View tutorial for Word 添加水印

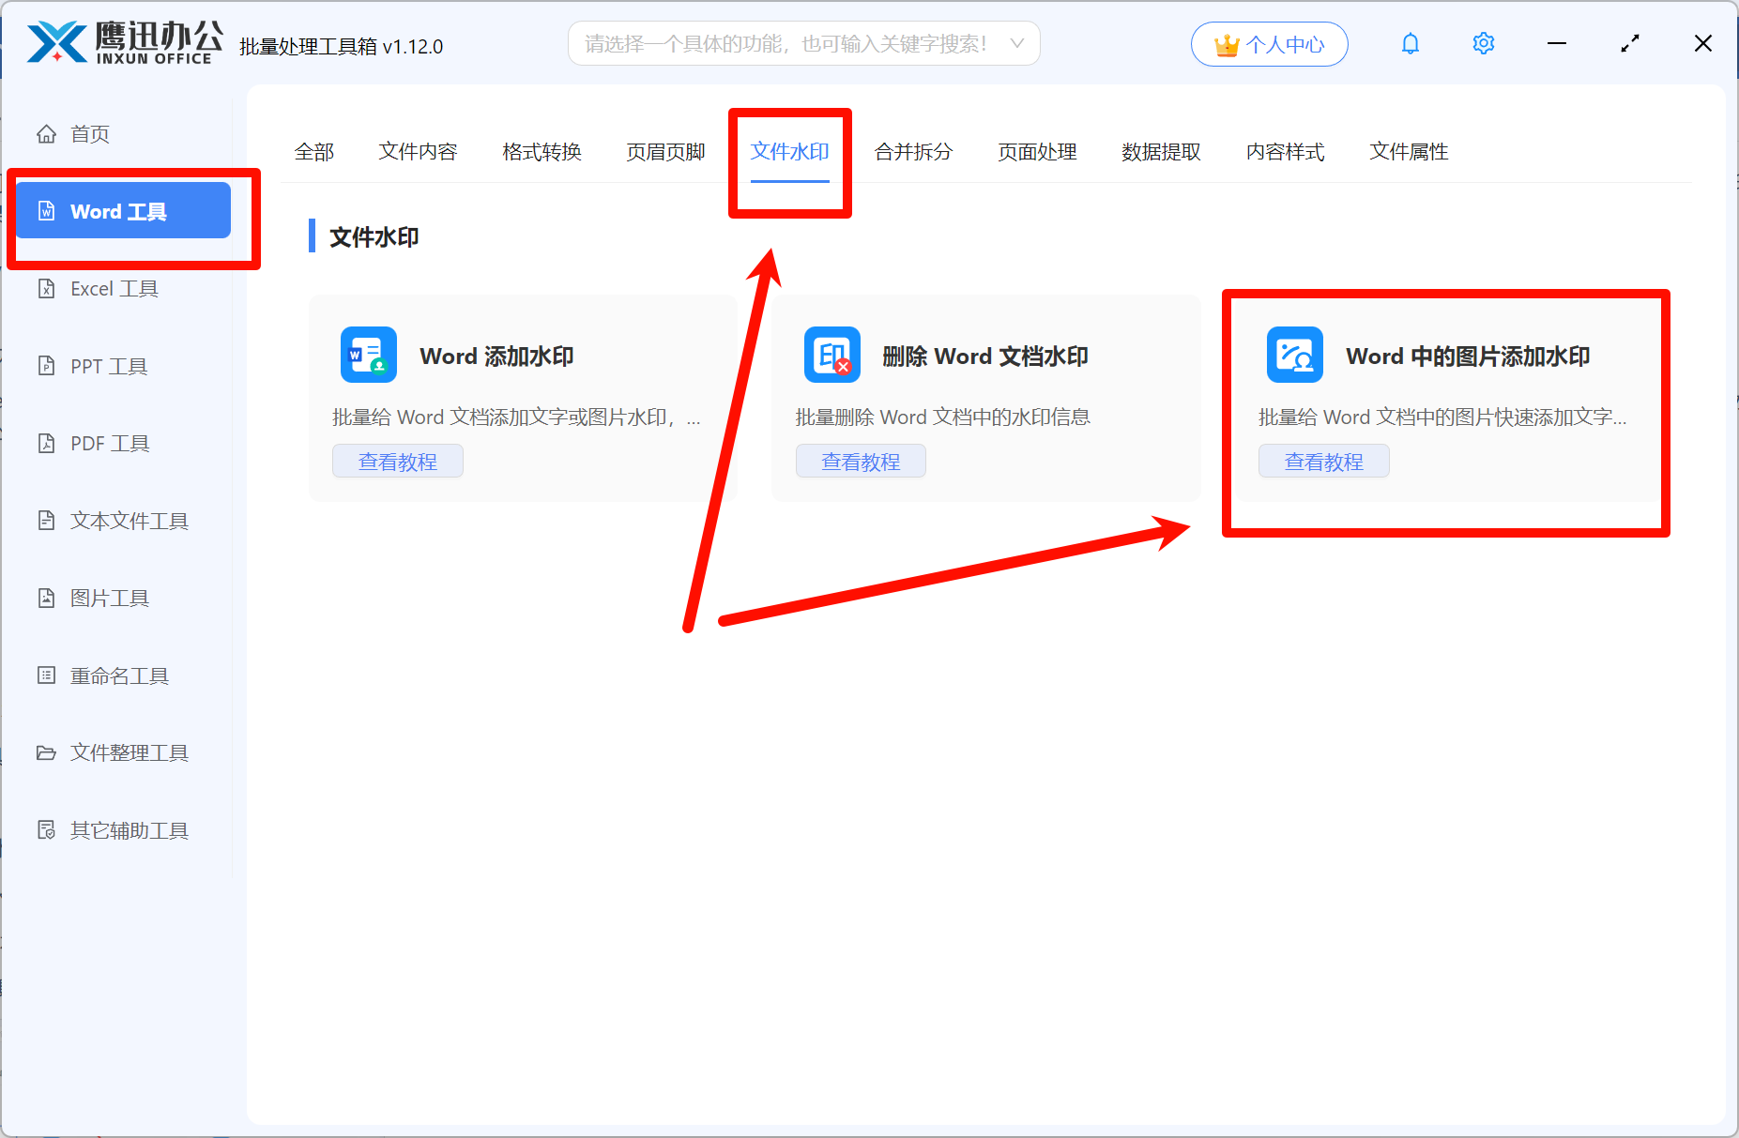tap(397, 461)
